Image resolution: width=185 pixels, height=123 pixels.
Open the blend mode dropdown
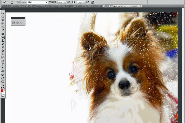[37, 2]
